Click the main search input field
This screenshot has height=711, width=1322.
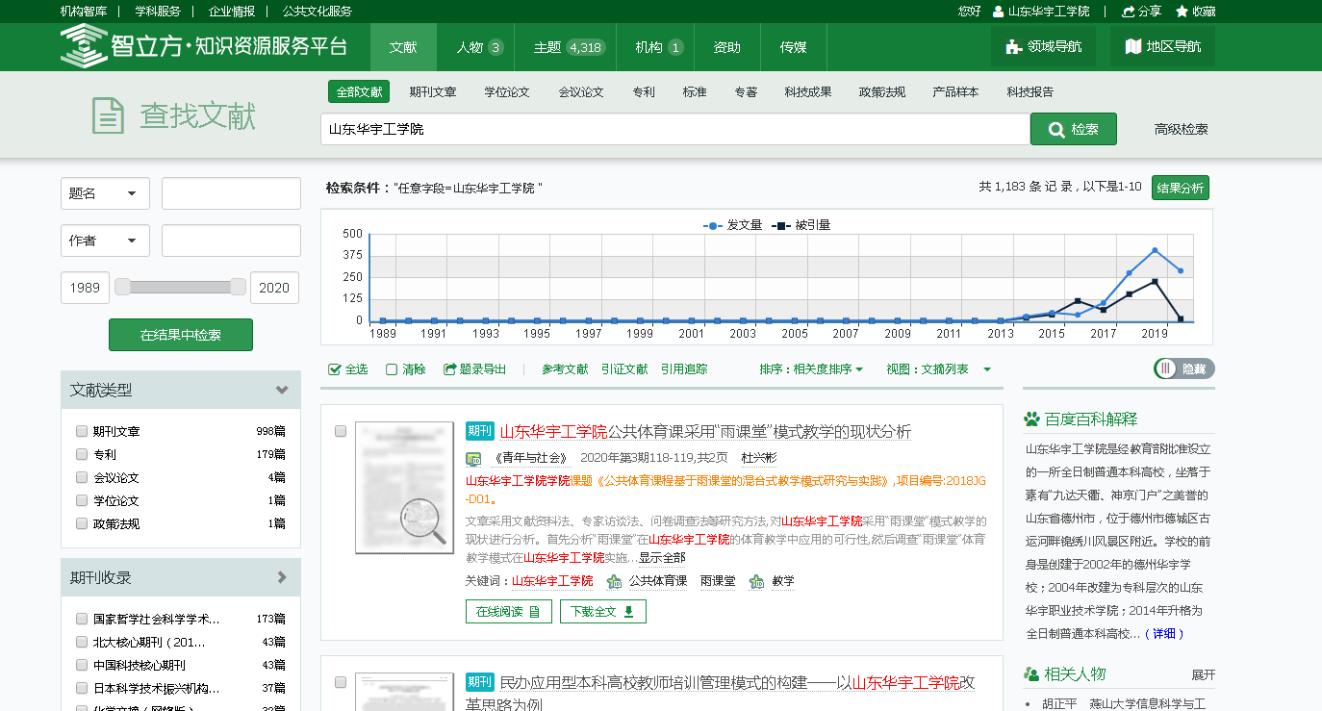click(x=675, y=129)
